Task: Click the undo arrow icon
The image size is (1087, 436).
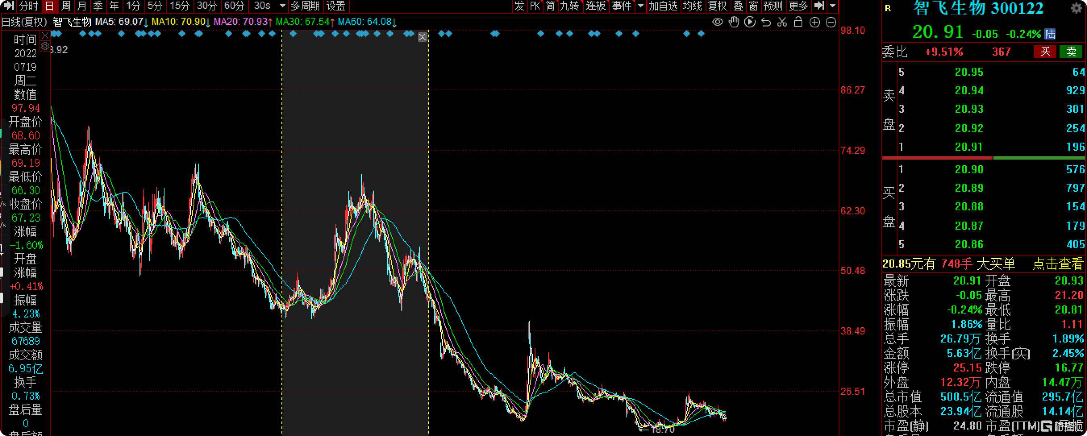Action: 766,22
